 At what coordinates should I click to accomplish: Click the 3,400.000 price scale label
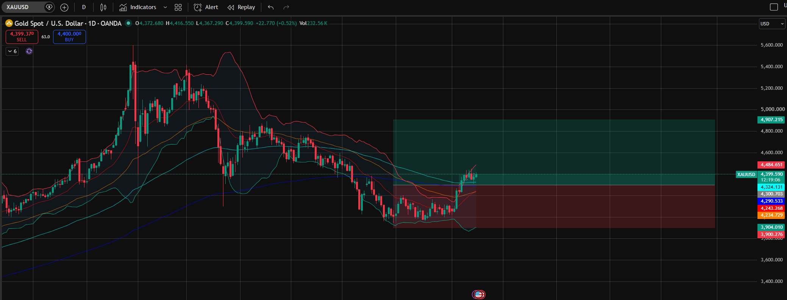coord(771,281)
